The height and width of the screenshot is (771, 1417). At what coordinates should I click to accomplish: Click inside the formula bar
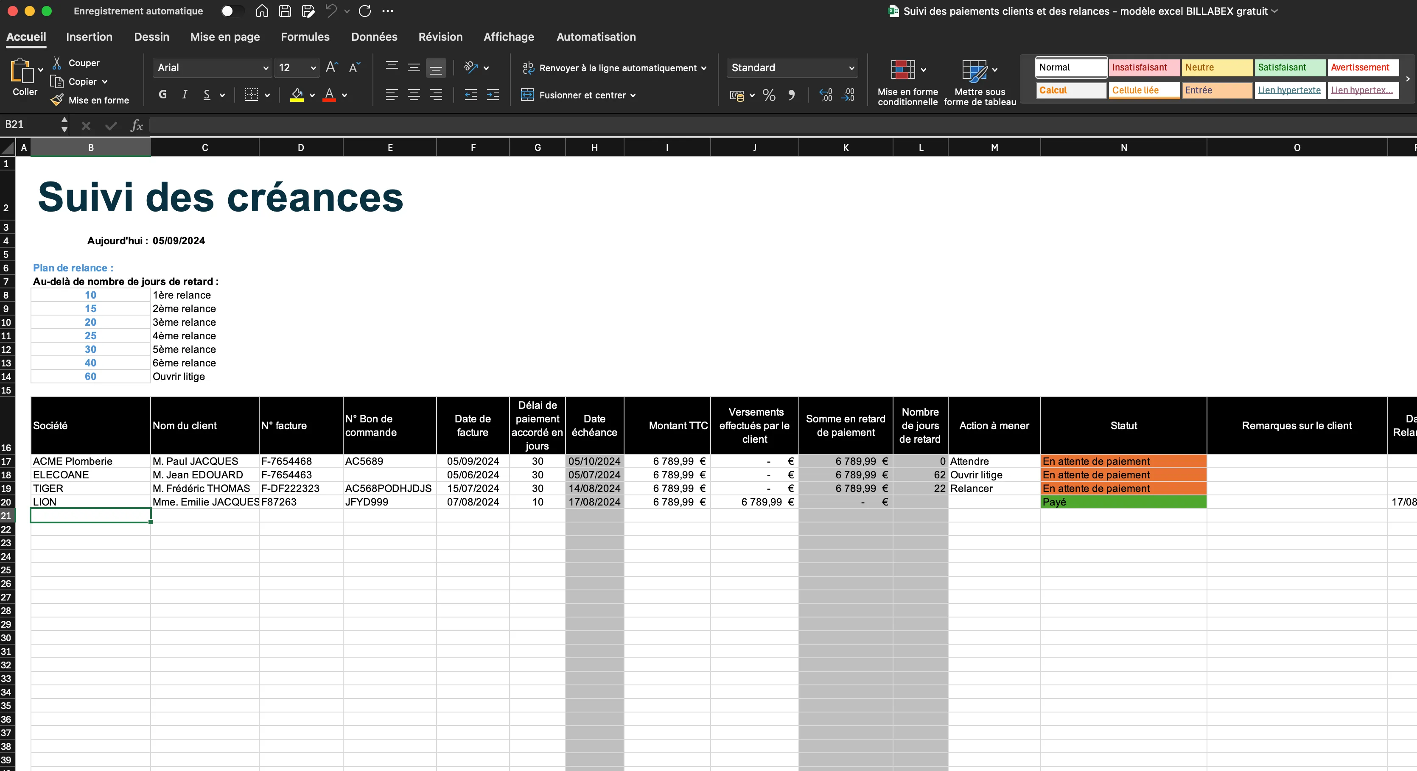pos(440,126)
